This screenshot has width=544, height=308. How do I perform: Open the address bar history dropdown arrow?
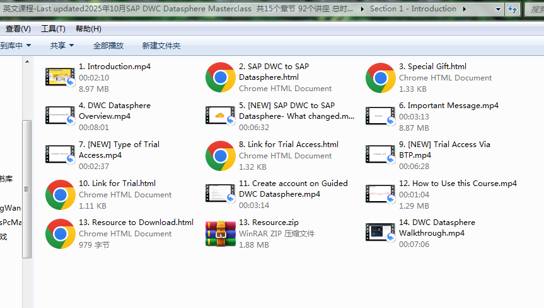click(x=498, y=9)
